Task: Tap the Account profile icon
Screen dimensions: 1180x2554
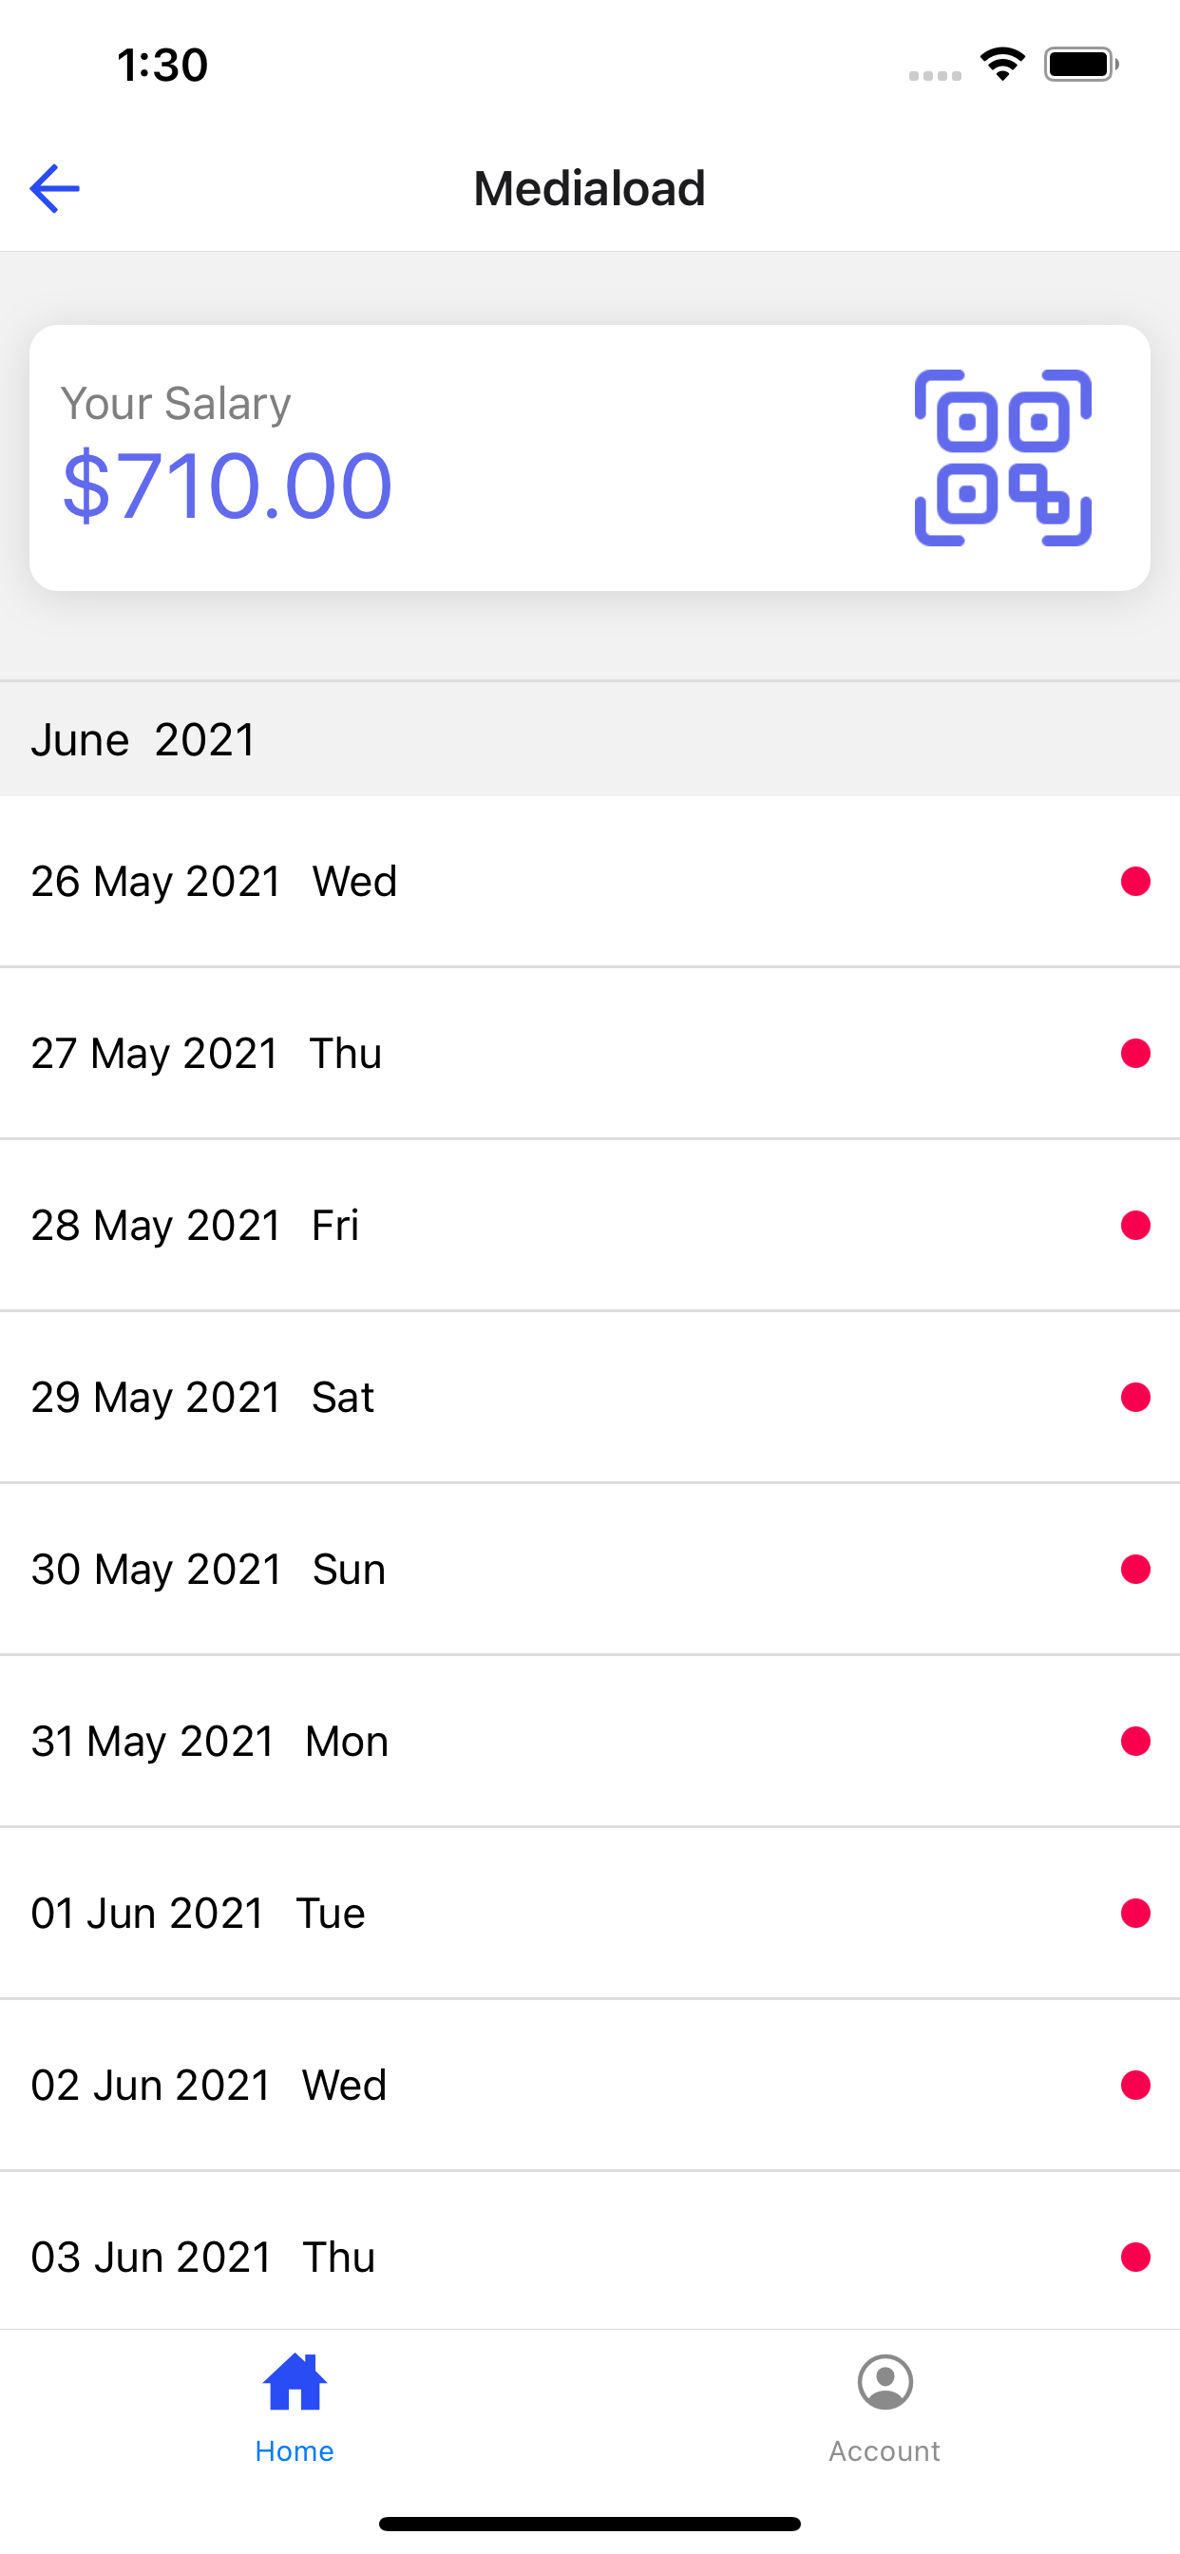Action: (885, 2381)
